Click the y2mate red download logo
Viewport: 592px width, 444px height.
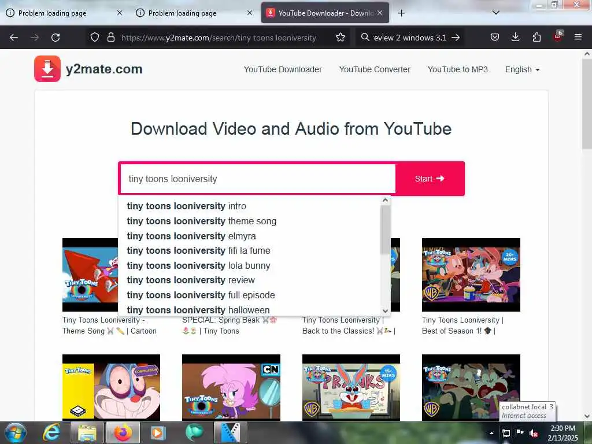(47, 69)
